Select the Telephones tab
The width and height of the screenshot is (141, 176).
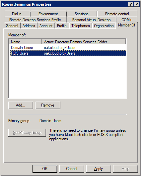point(81,26)
